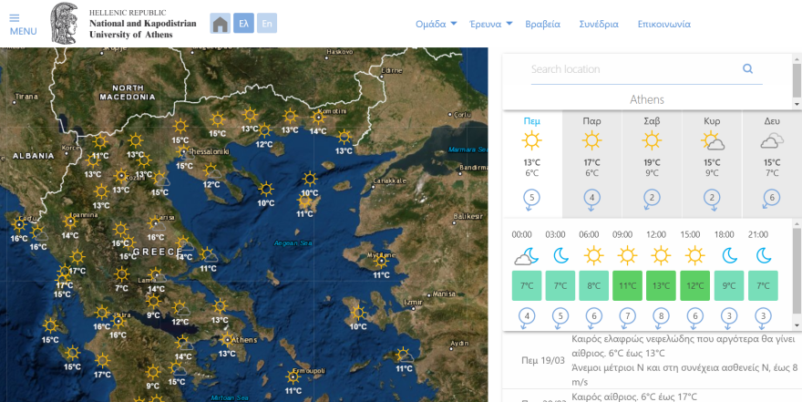Click the partly cloudy icon for Κυρ
The width and height of the screenshot is (802, 402).
click(x=712, y=141)
